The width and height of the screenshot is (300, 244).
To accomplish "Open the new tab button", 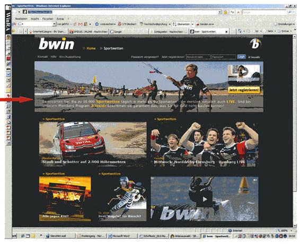I will pos(233,31).
